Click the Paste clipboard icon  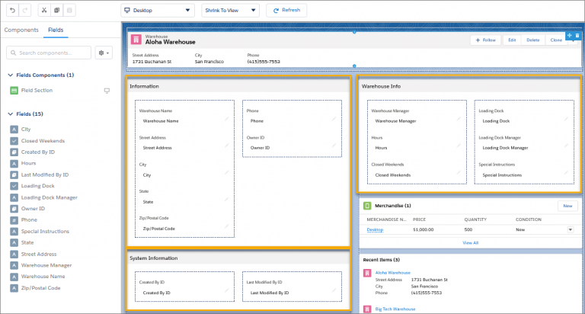(70, 11)
